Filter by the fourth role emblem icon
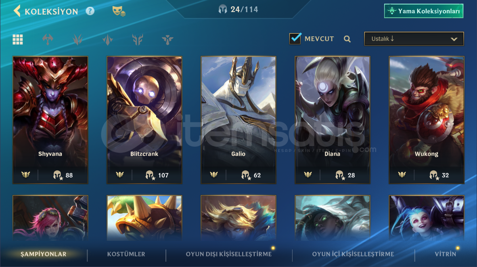Image resolution: width=477 pixels, height=267 pixels. coord(138,39)
